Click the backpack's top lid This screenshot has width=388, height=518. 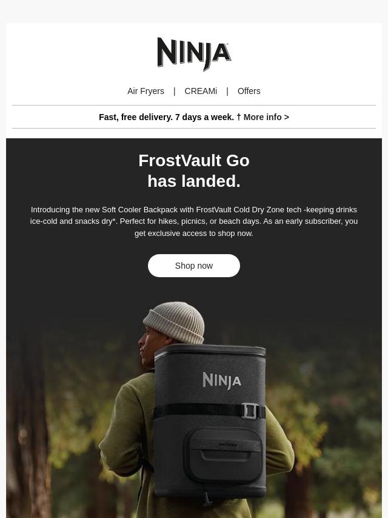(x=210, y=352)
